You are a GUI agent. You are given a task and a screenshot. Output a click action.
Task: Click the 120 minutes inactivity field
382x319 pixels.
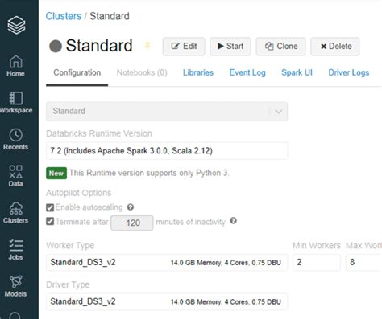(132, 223)
